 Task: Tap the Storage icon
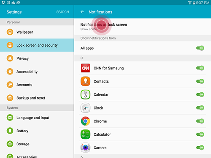click(10, 144)
